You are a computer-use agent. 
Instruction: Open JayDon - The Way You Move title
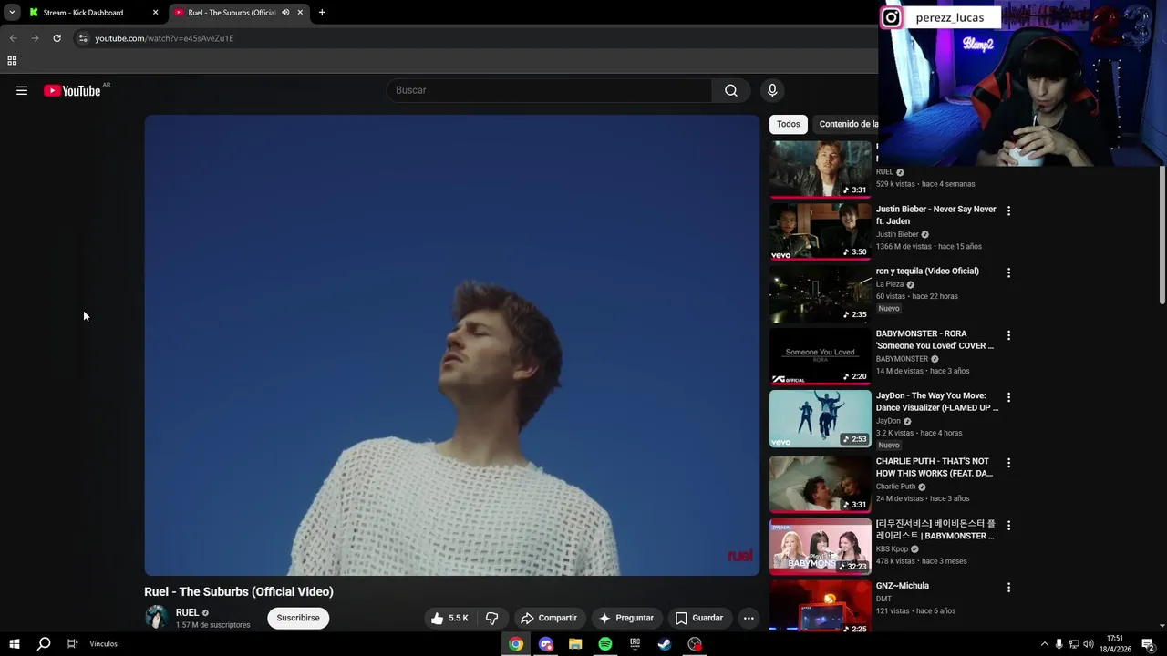pos(937,402)
